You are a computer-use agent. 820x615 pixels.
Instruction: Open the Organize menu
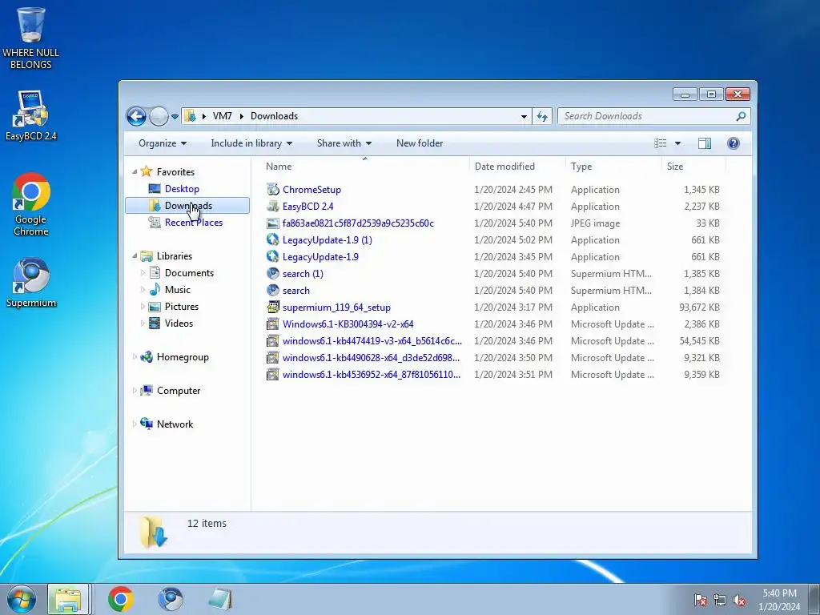coord(162,143)
